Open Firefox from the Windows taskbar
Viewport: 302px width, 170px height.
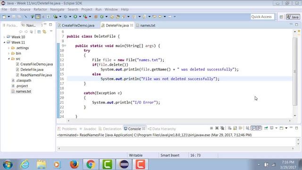[74, 164]
